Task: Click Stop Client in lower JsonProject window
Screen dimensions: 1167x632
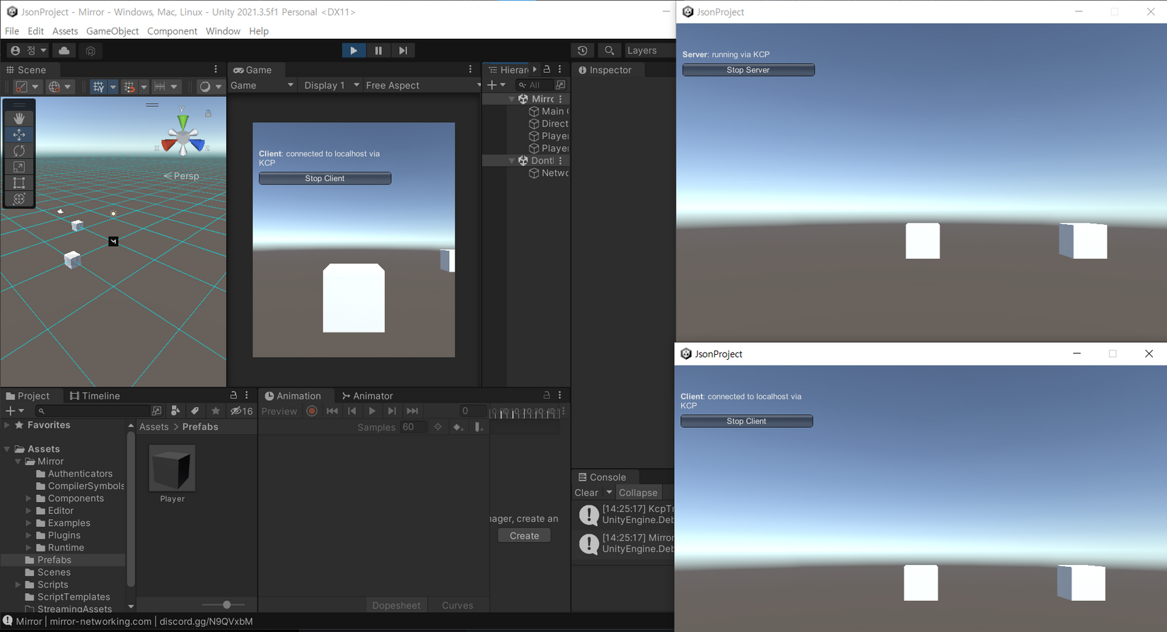Action: (746, 421)
